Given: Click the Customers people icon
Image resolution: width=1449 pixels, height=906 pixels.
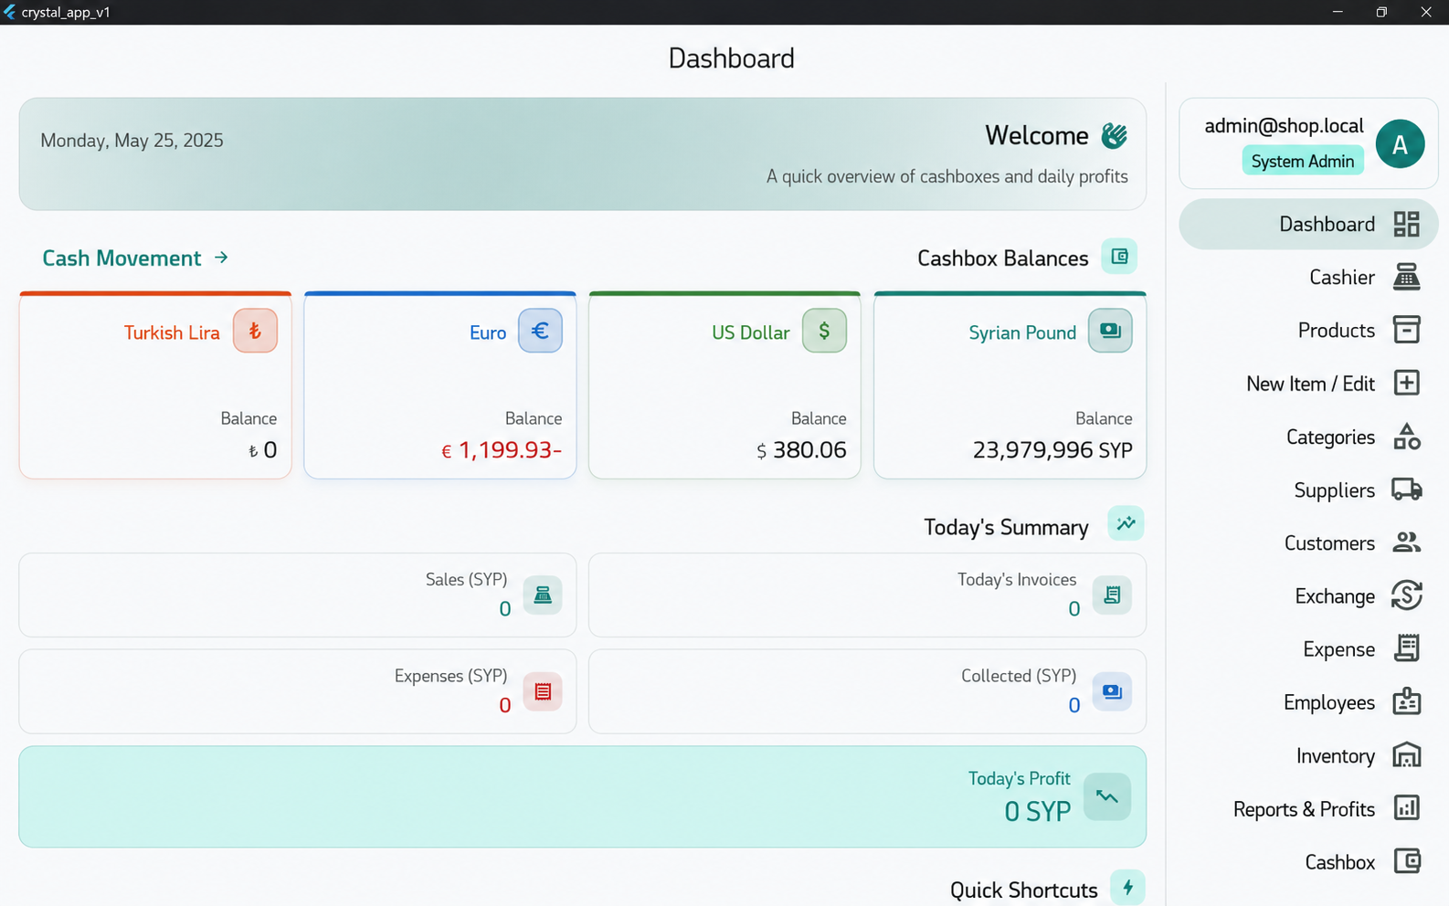Looking at the screenshot, I should tap(1406, 543).
